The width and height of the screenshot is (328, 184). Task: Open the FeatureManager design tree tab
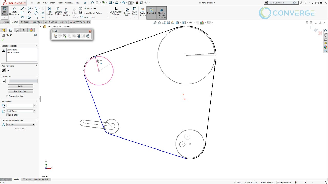[x=4, y=30]
